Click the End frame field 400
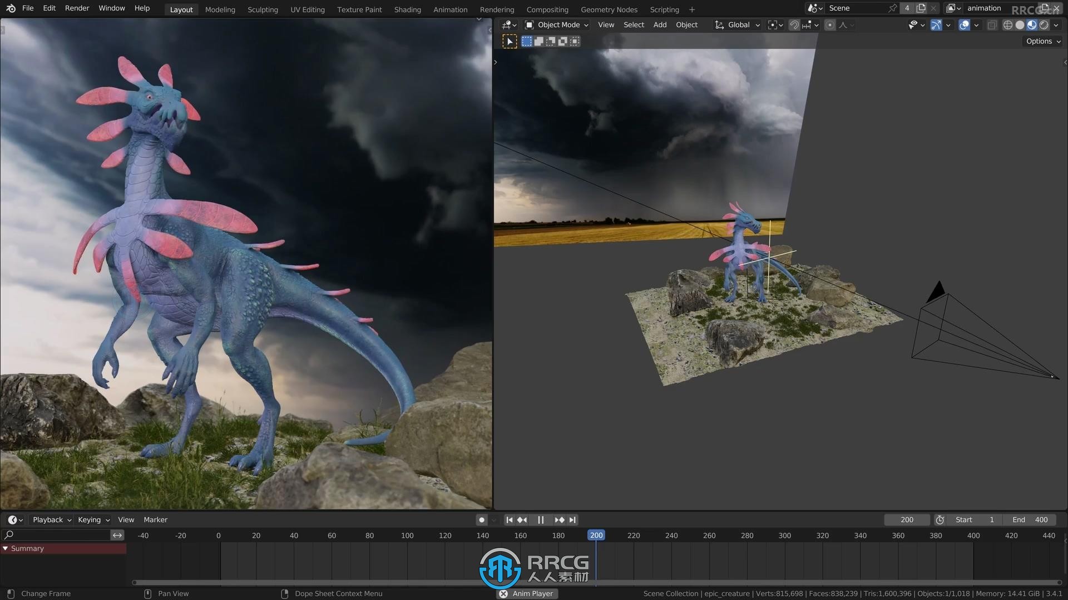Viewport: 1068px width, 600px height. [x=1030, y=520]
